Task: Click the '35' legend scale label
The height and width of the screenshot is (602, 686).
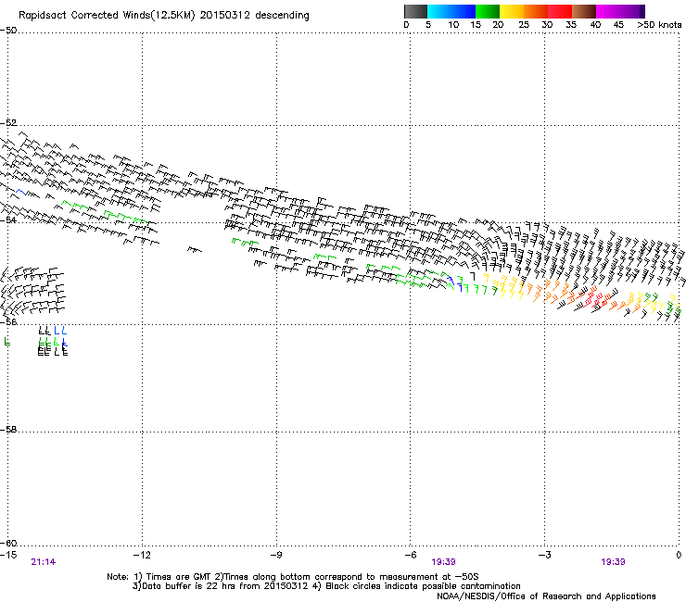Action: pos(571,24)
